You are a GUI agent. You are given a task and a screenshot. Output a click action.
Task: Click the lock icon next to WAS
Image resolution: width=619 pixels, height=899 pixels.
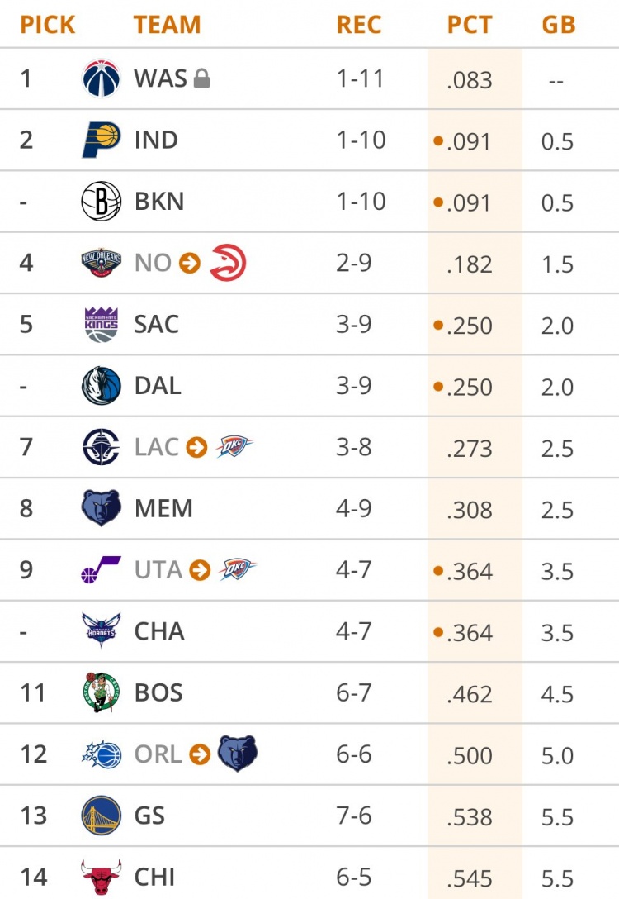coord(201,79)
